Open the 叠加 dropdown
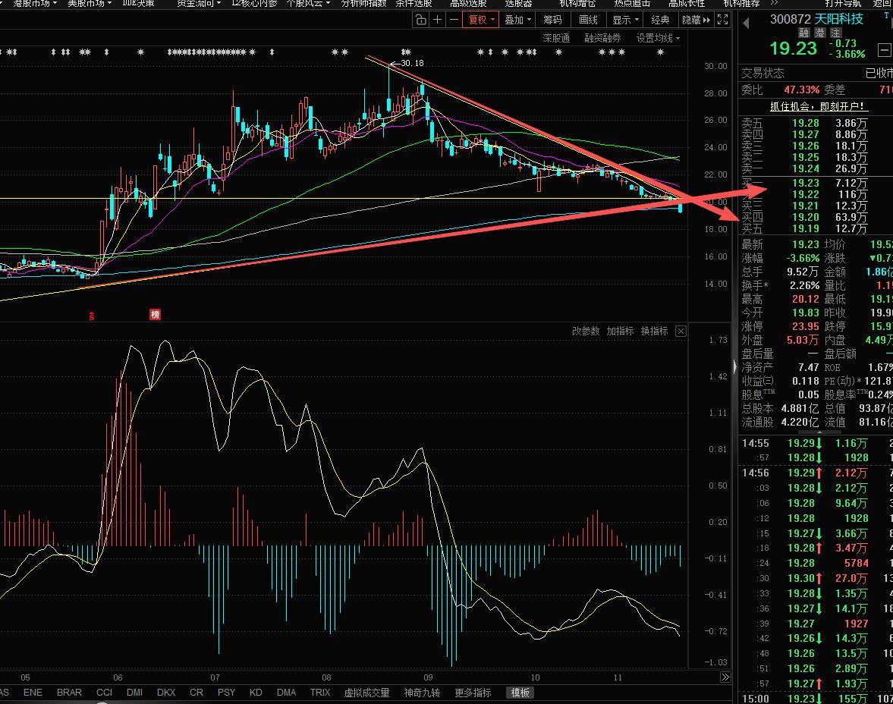 (x=517, y=20)
